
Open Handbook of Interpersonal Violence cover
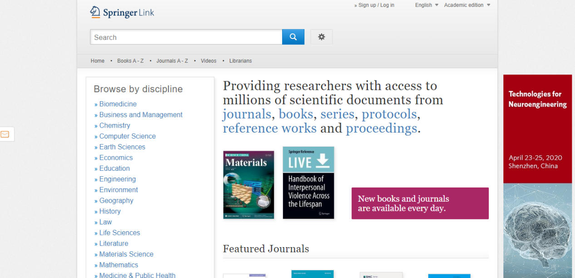(308, 183)
